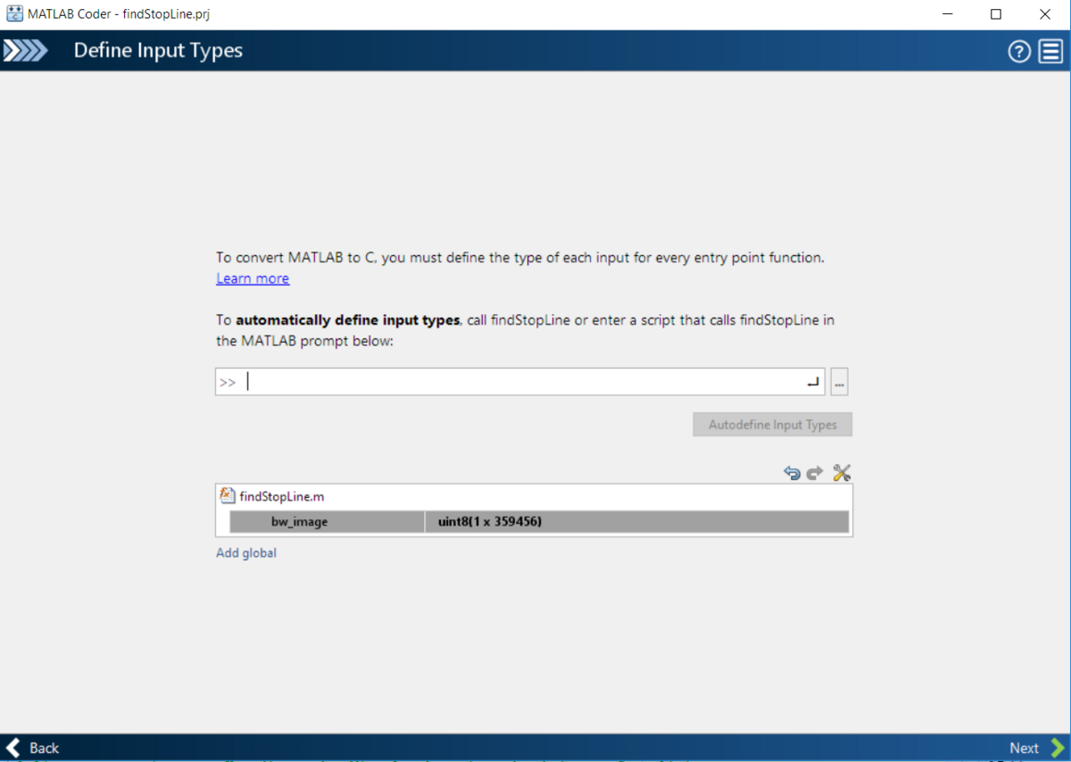Click the undo arrow icon
1071x762 pixels.
pos(792,473)
